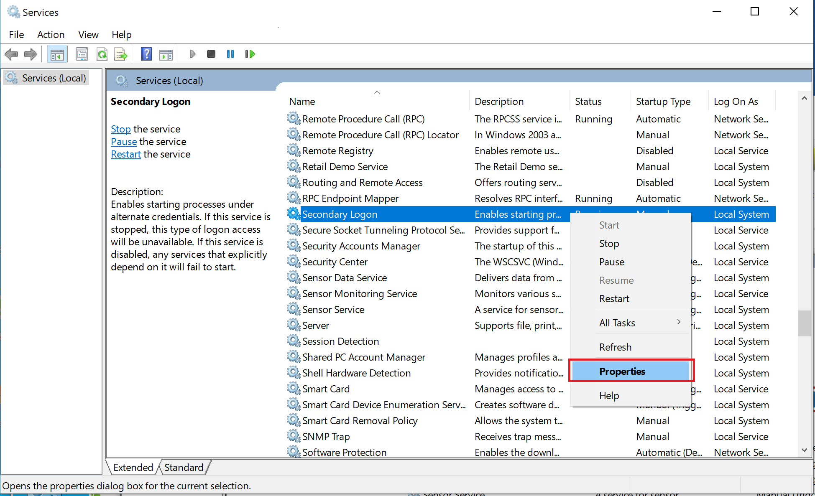Click the toolbar Properties sheet icon
The width and height of the screenshot is (815, 496).
click(x=82, y=54)
